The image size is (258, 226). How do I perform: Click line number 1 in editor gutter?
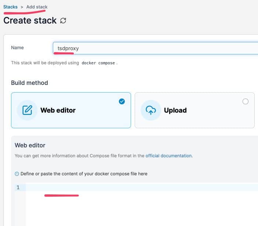pyautogui.click(x=18, y=187)
